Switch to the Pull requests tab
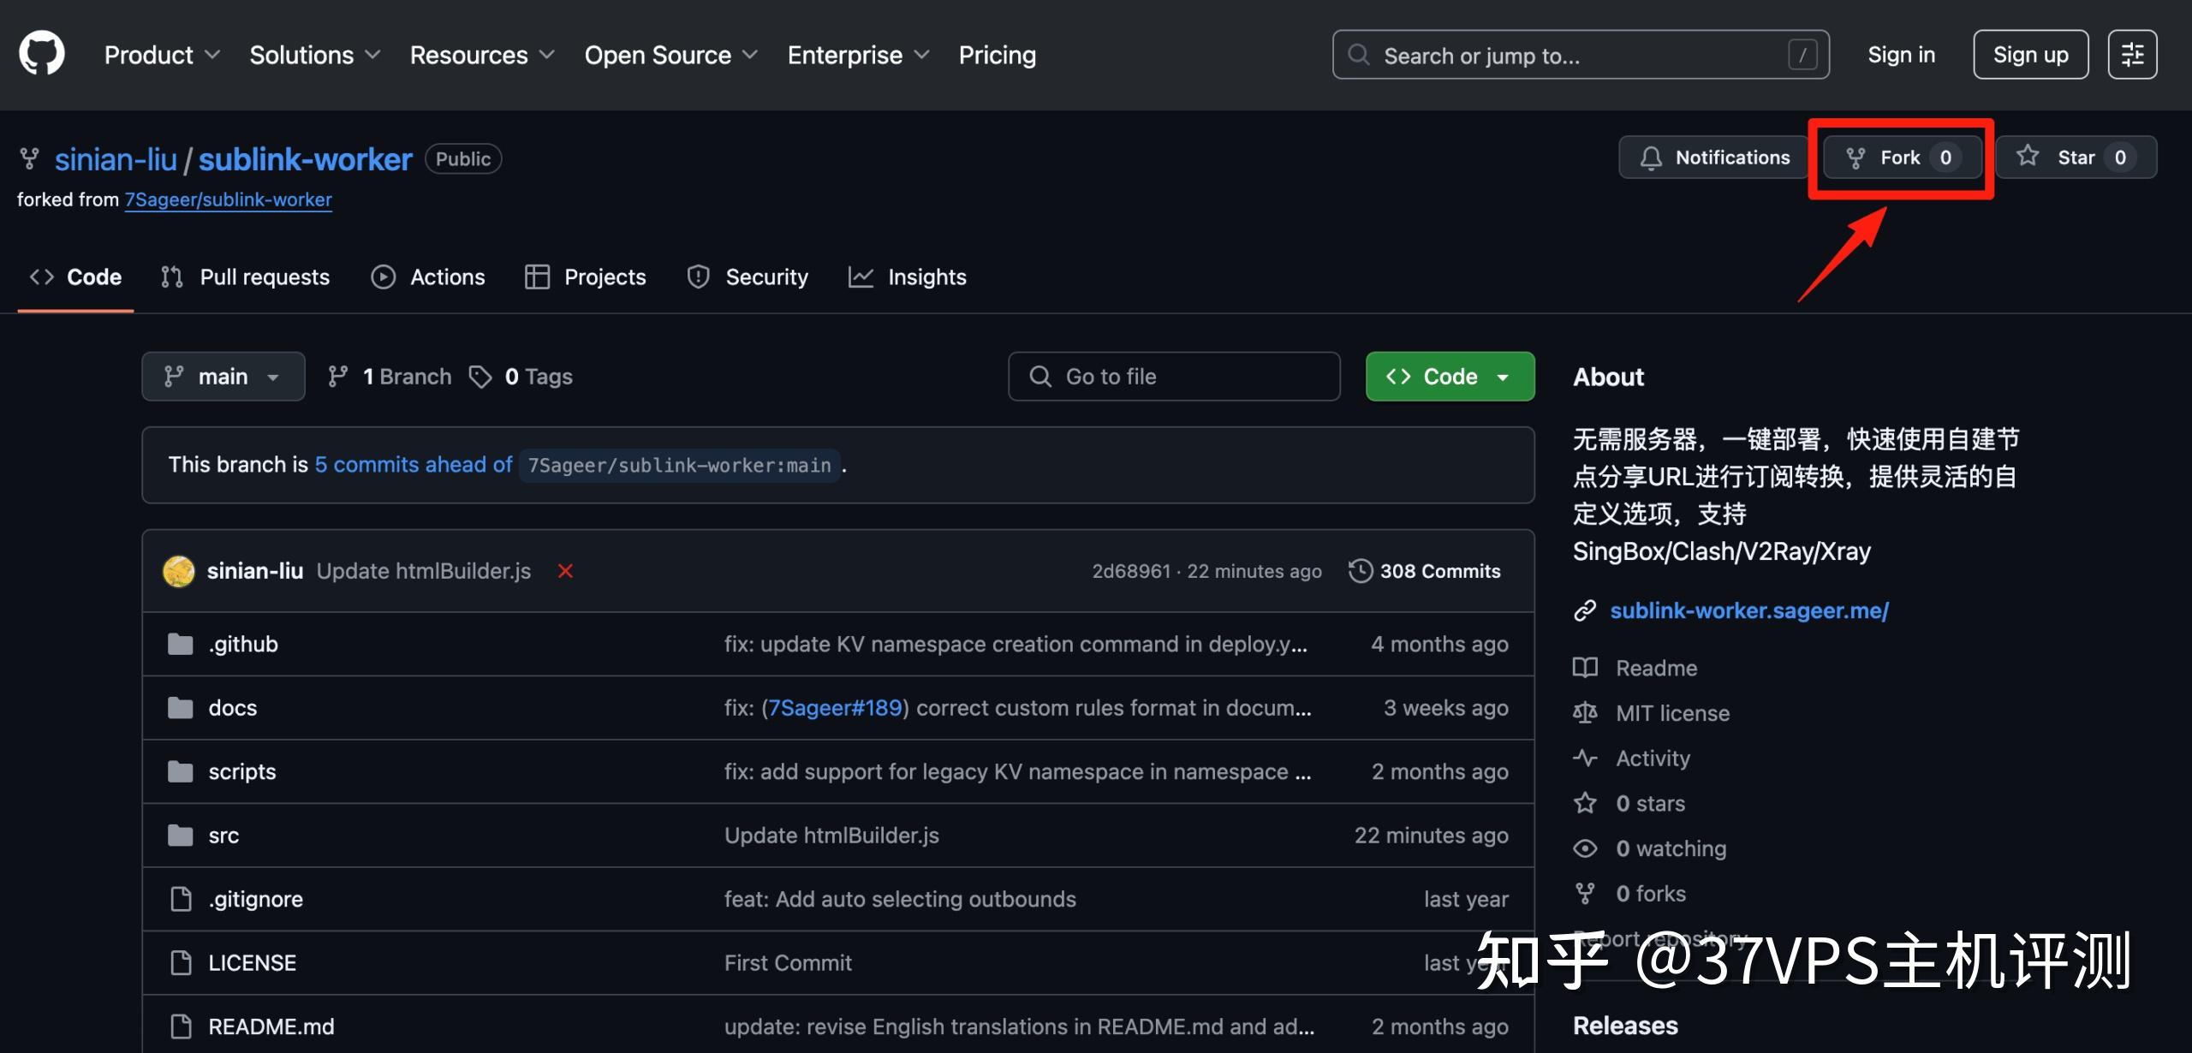Viewport: 2192px width, 1053px height. click(245, 277)
